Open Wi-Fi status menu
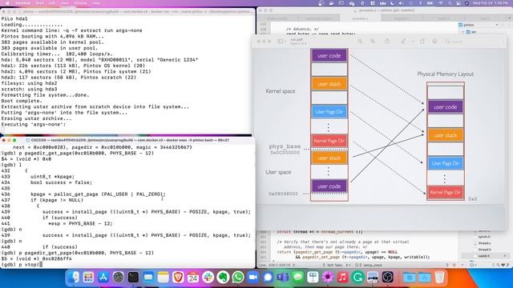The image size is (513, 288). tap(440, 3)
